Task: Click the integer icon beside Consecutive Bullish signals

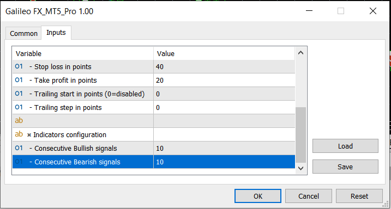Action: (x=19, y=148)
